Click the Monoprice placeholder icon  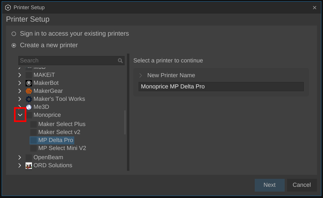tap(29, 115)
